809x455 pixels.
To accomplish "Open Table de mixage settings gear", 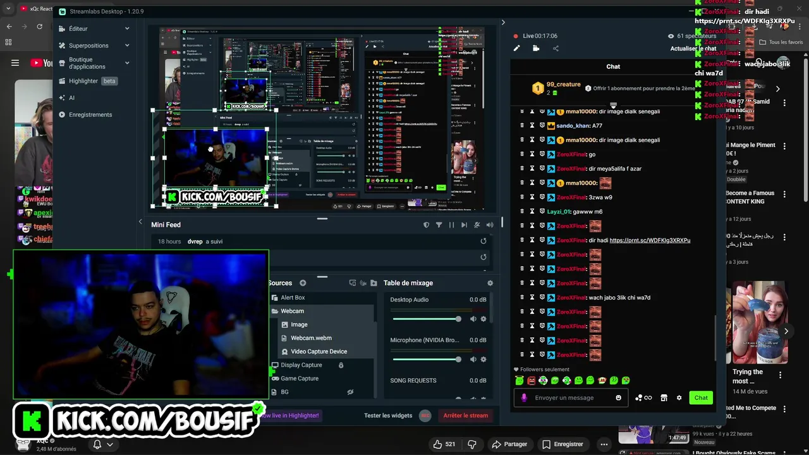I will [x=490, y=283].
